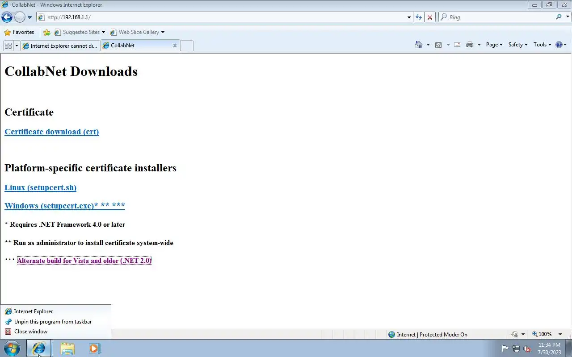The height and width of the screenshot is (357, 572).
Task: Click the Web Slice Gallery page icon
Action: 113,32
